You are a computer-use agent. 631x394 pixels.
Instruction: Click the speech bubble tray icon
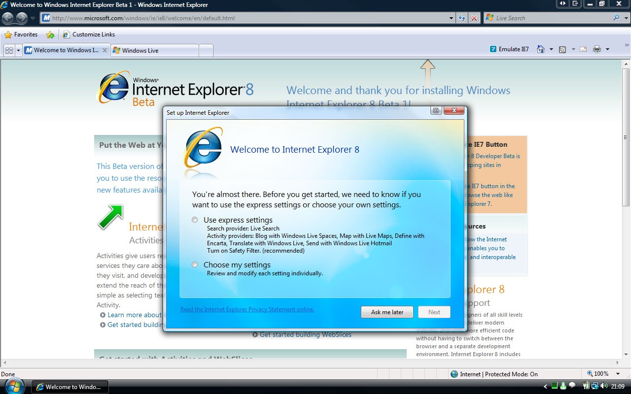572,386
